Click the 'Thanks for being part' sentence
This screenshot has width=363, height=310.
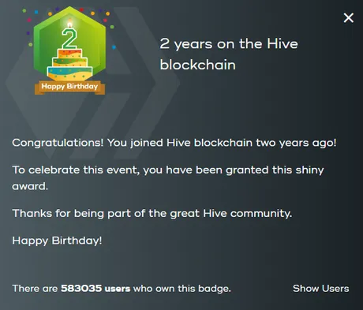point(152,213)
